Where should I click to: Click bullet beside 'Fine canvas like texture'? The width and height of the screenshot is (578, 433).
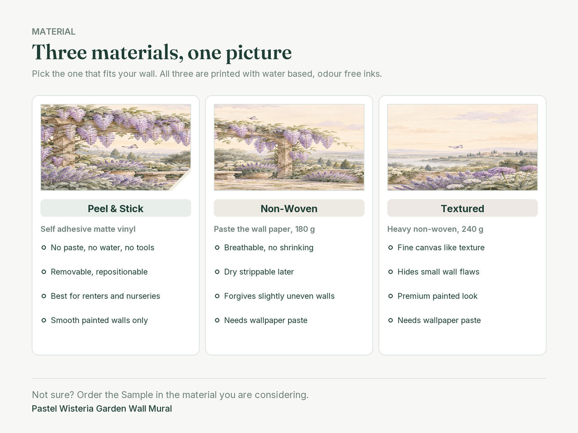(391, 247)
